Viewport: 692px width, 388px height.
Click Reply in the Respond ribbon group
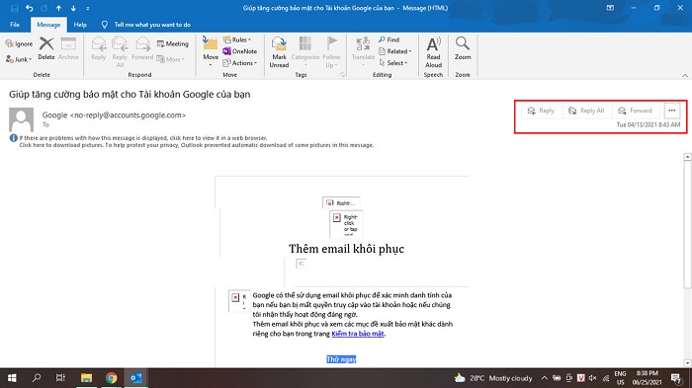click(99, 48)
